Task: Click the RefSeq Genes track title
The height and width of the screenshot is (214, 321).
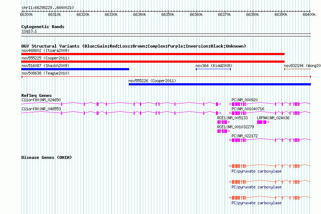Action: (36, 95)
